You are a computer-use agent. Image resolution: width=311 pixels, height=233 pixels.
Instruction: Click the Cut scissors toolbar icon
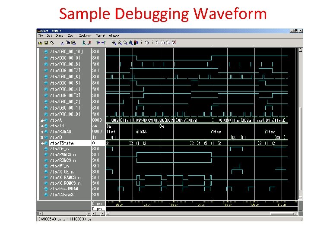[x=62, y=43]
